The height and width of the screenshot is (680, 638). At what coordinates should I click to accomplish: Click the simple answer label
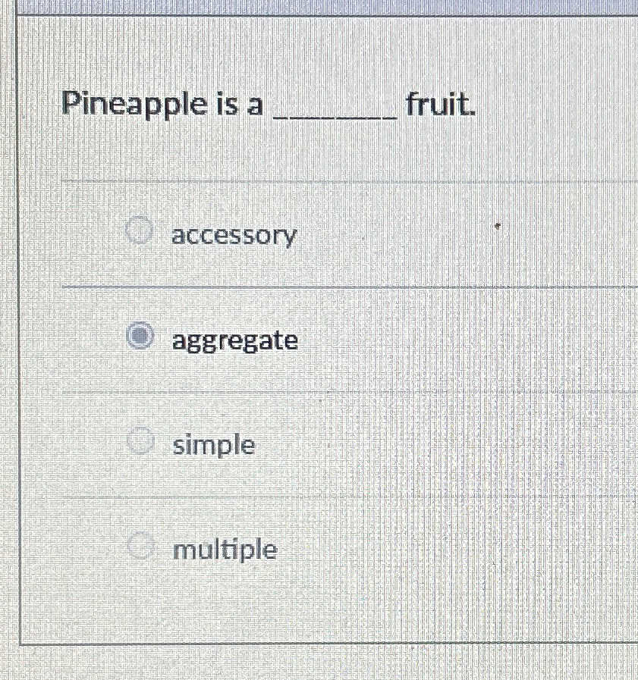pos(213,446)
